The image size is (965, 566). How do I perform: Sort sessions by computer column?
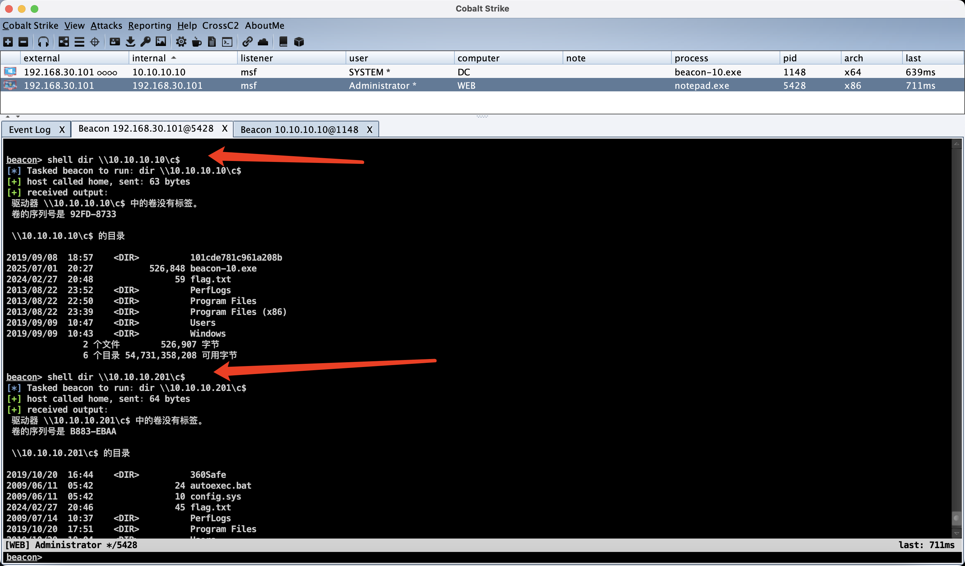(509, 58)
